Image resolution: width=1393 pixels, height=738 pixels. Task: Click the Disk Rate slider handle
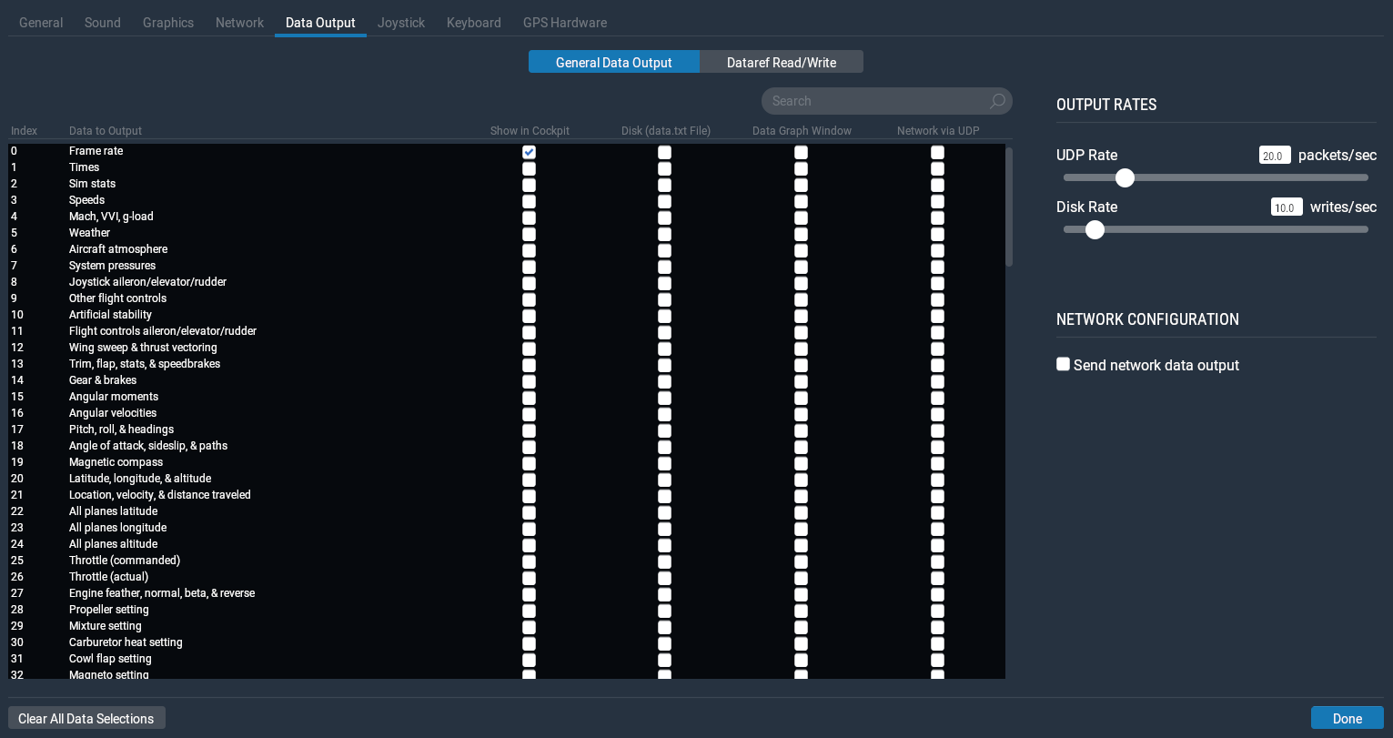pyautogui.click(x=1095, y=229)
